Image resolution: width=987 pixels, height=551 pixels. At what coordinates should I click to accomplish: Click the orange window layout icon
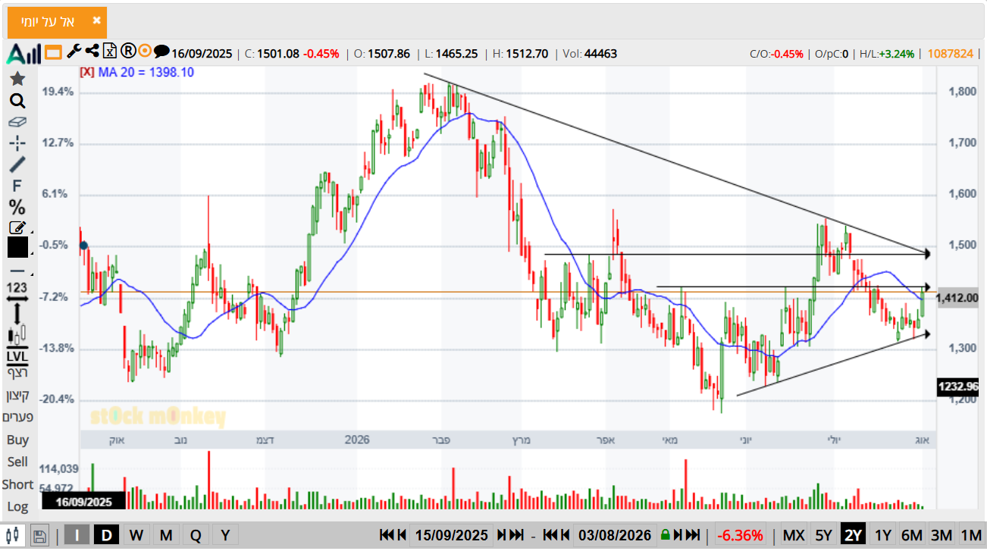pyautogui.click(x=53, y=52)
